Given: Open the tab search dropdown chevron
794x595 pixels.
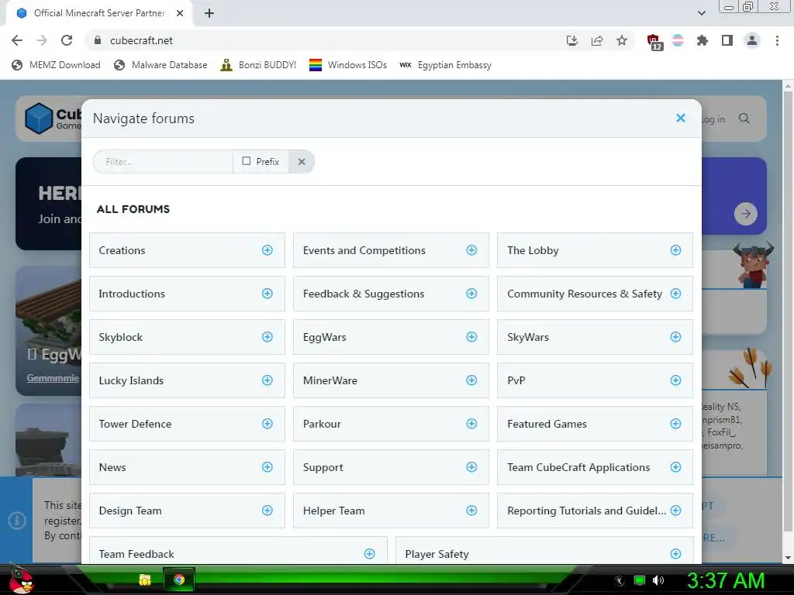Looking at the screenshot, I should [x=701, y=13].
